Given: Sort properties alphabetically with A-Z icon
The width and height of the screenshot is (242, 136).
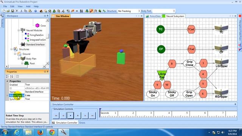Looking at the screenshot, I should click(x=12, y=76).
